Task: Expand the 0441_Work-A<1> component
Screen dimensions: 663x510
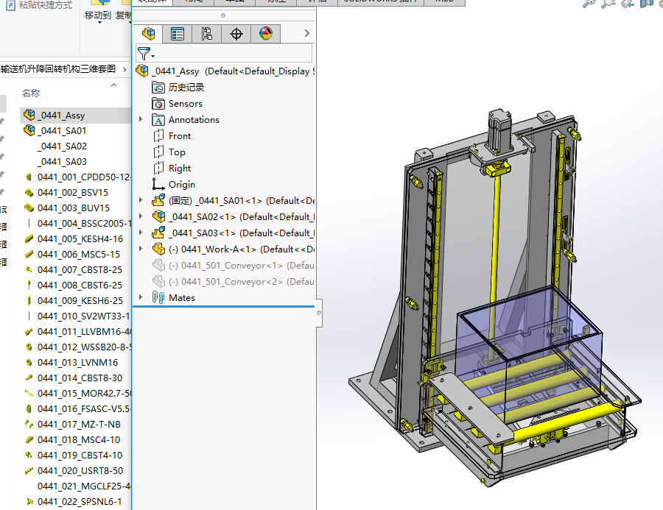Action: 141,249
